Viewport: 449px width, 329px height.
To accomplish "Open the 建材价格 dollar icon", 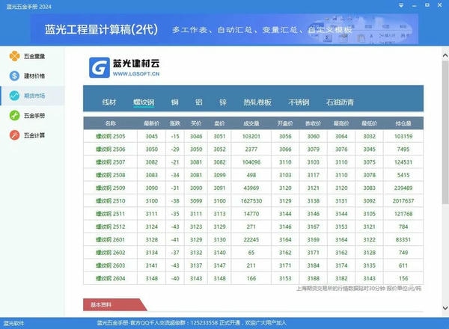I will click(15, 76).
